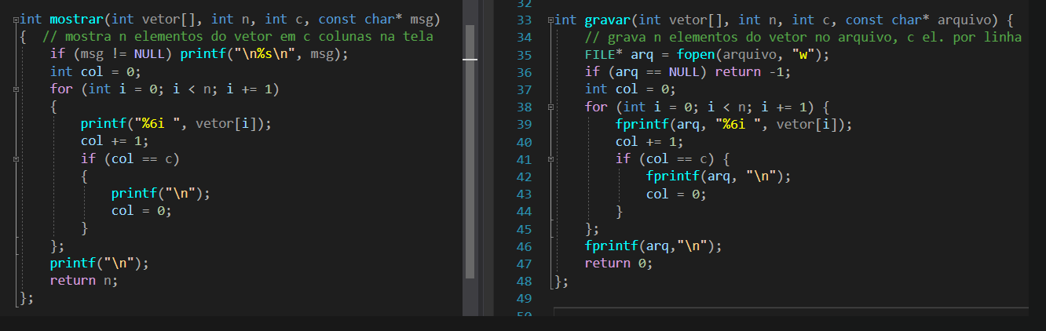Click line number 39 in the gutter
This screenshot has width=1046, height=331.
pyautogui.click(x=525, y=125)
